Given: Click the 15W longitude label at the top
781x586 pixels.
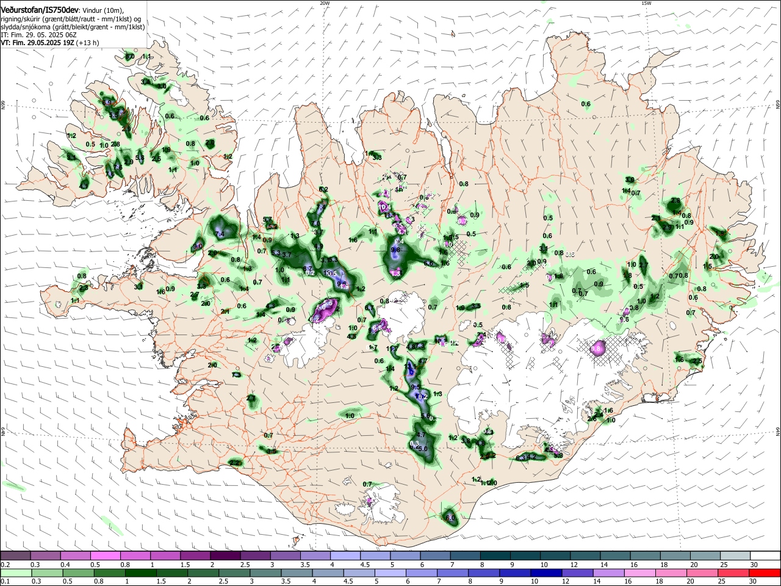Looking at the screenshot, I should (x=646, y=3).
